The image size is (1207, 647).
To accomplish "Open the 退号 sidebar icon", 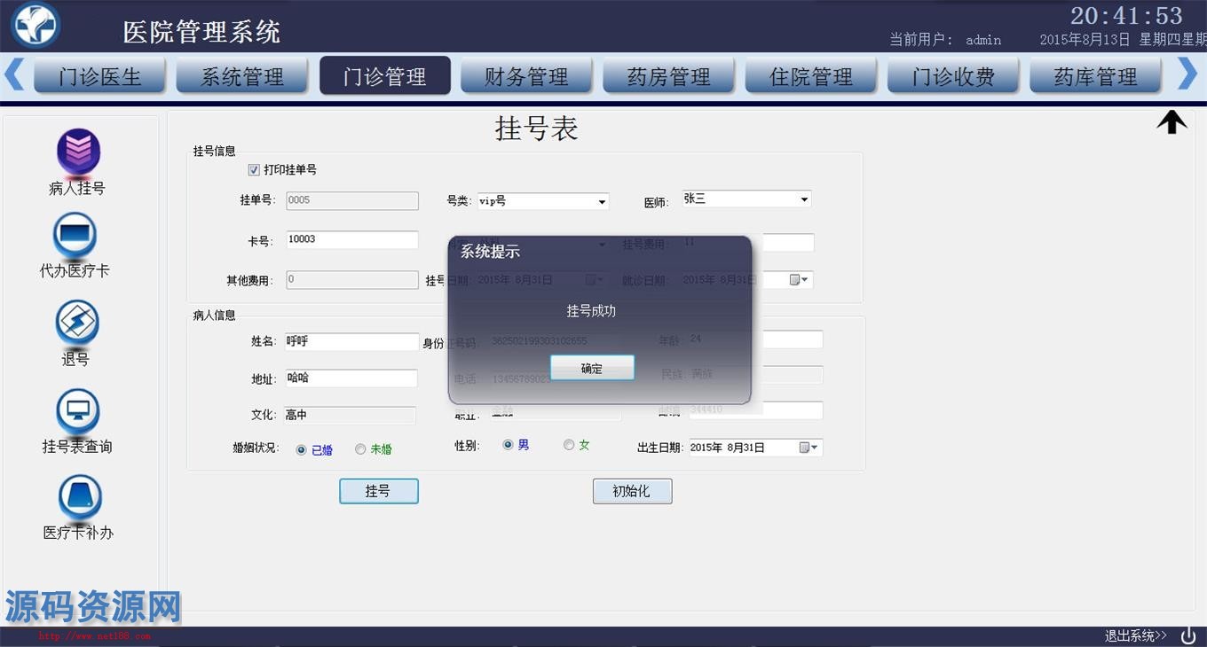I will click(77, 323).
